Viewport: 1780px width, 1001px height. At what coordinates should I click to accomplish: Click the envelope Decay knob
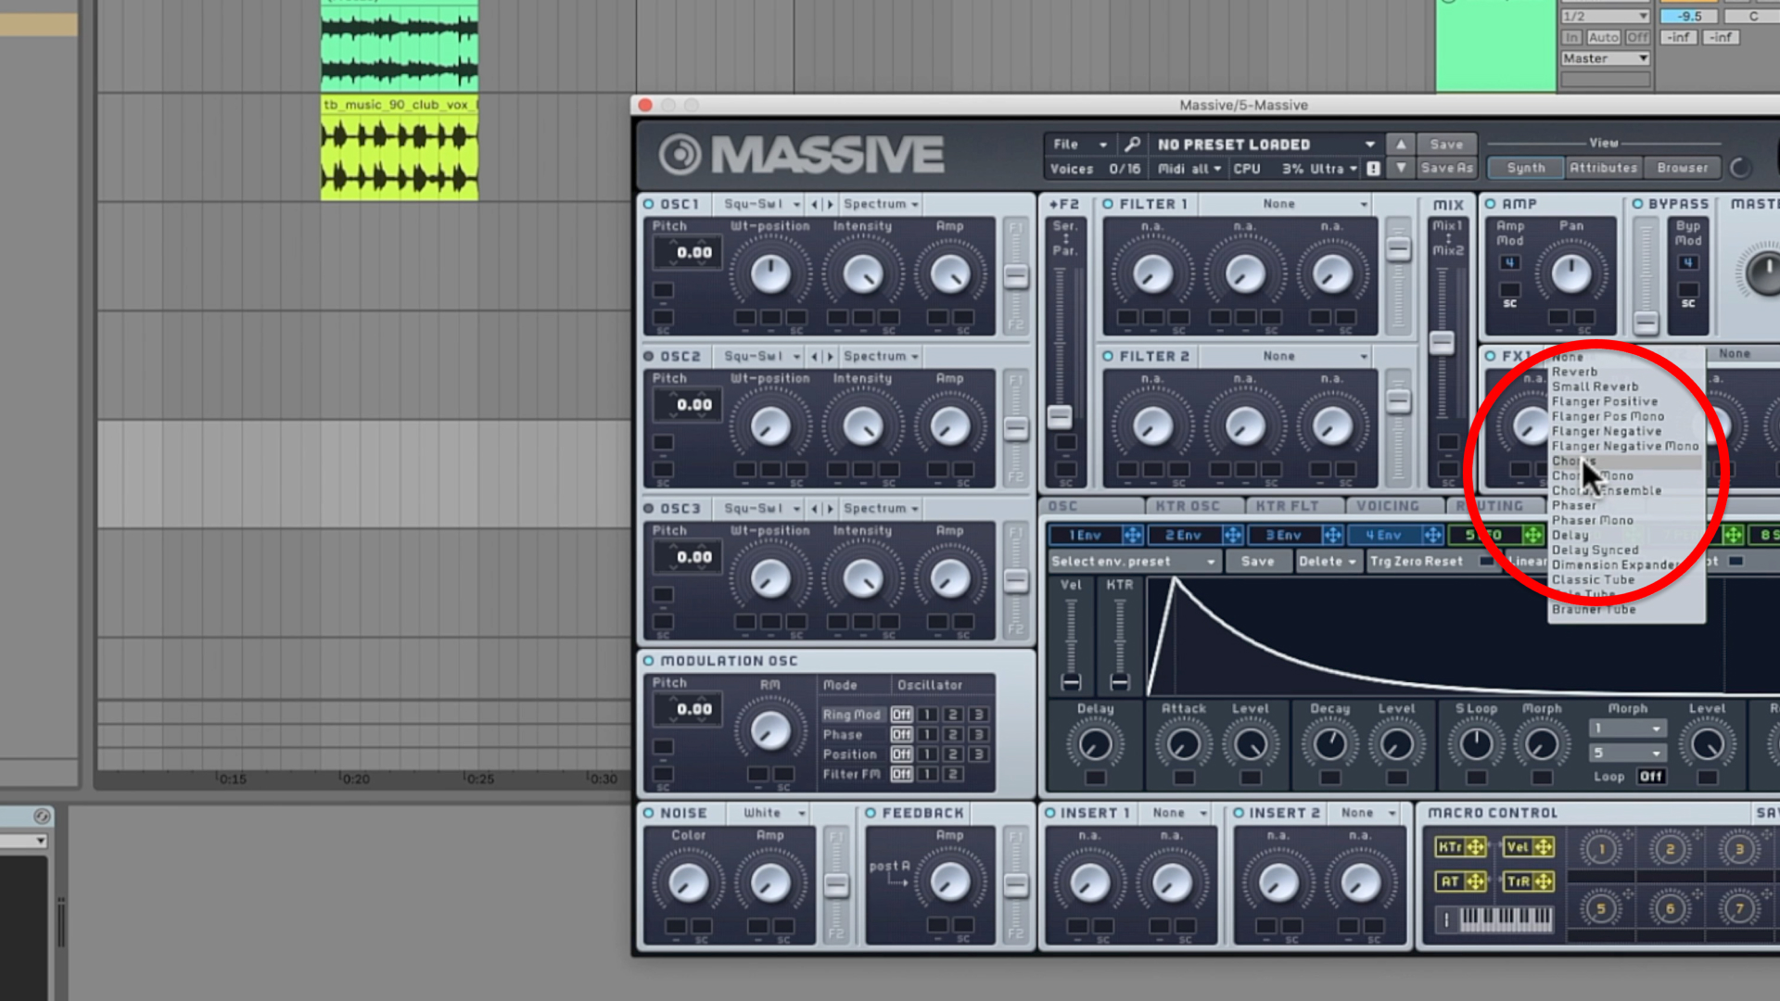[x=1330, y=744]
